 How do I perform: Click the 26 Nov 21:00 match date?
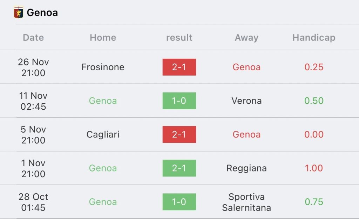point(33,67)
